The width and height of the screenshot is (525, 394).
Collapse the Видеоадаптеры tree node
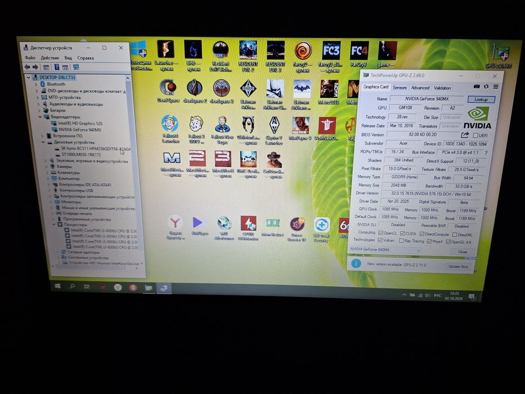point(40,117)
